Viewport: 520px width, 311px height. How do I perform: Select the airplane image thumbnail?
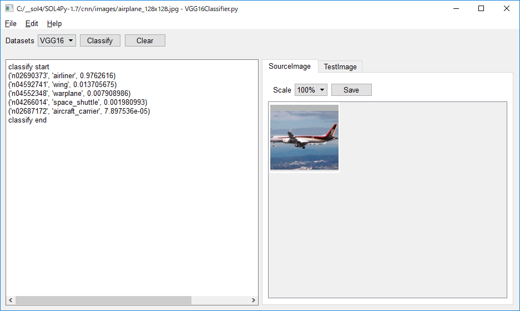(x=305, y=138)
